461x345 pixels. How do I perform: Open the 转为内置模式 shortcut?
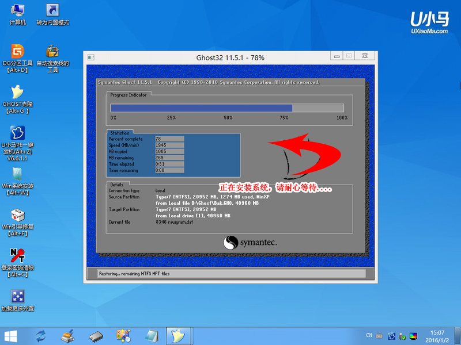[52, 11]
